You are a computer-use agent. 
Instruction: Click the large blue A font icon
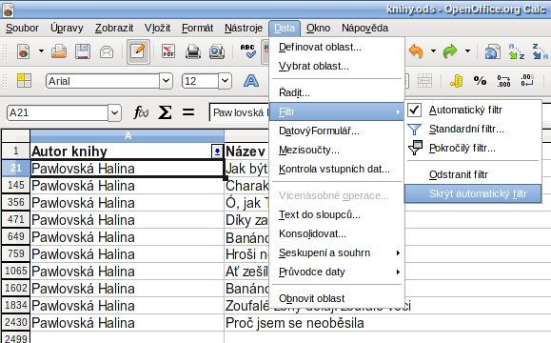(x=251, y=81)
